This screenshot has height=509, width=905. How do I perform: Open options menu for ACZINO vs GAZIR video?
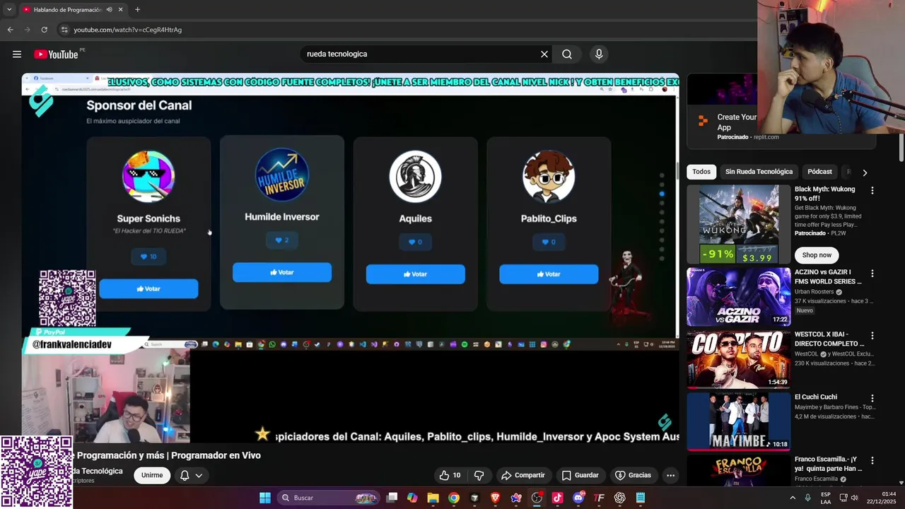[x=872, y=273]
